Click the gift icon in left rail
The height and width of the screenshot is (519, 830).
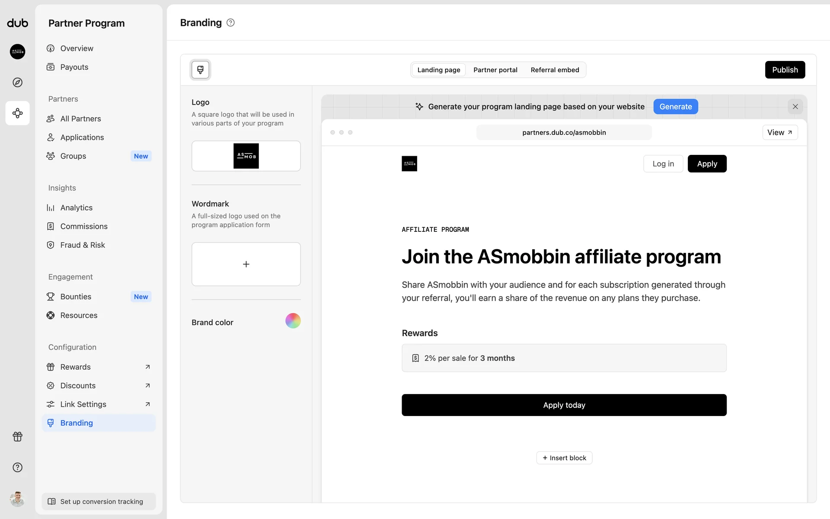[17, 436]
